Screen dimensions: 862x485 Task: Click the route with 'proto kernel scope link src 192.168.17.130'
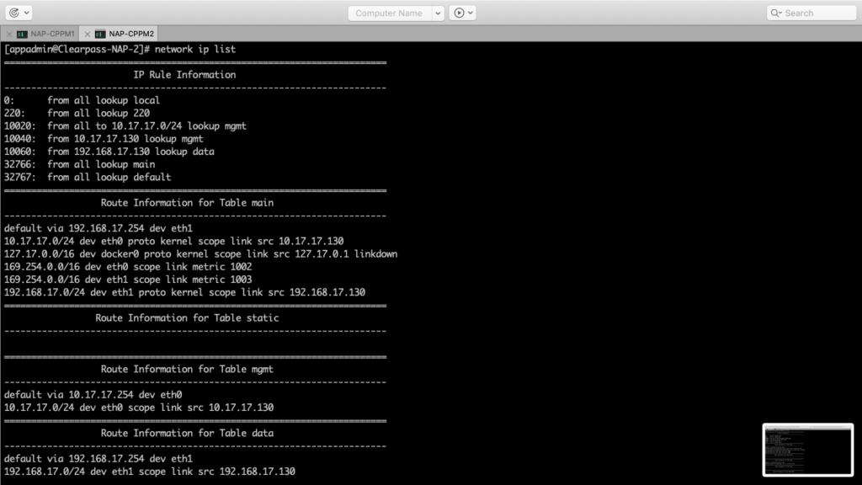(x=184, y=292)
